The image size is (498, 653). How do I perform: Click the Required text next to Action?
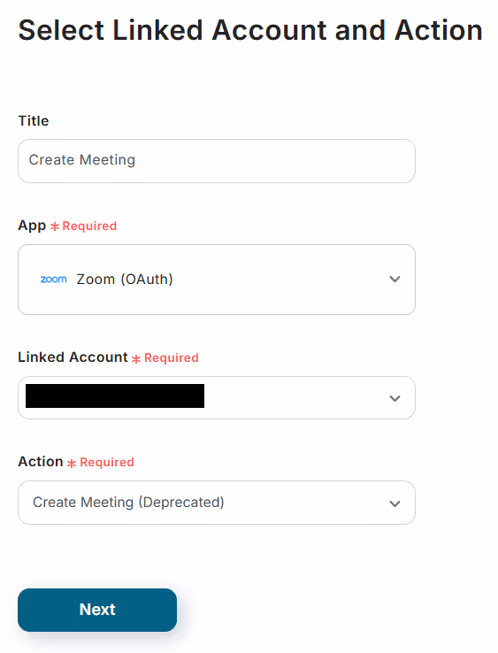107,462
